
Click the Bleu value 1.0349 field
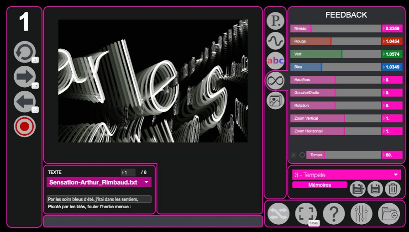[392, 67]
